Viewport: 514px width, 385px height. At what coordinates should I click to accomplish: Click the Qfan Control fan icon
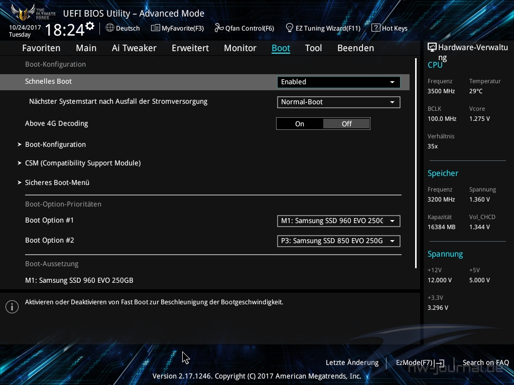coord(219,28)
